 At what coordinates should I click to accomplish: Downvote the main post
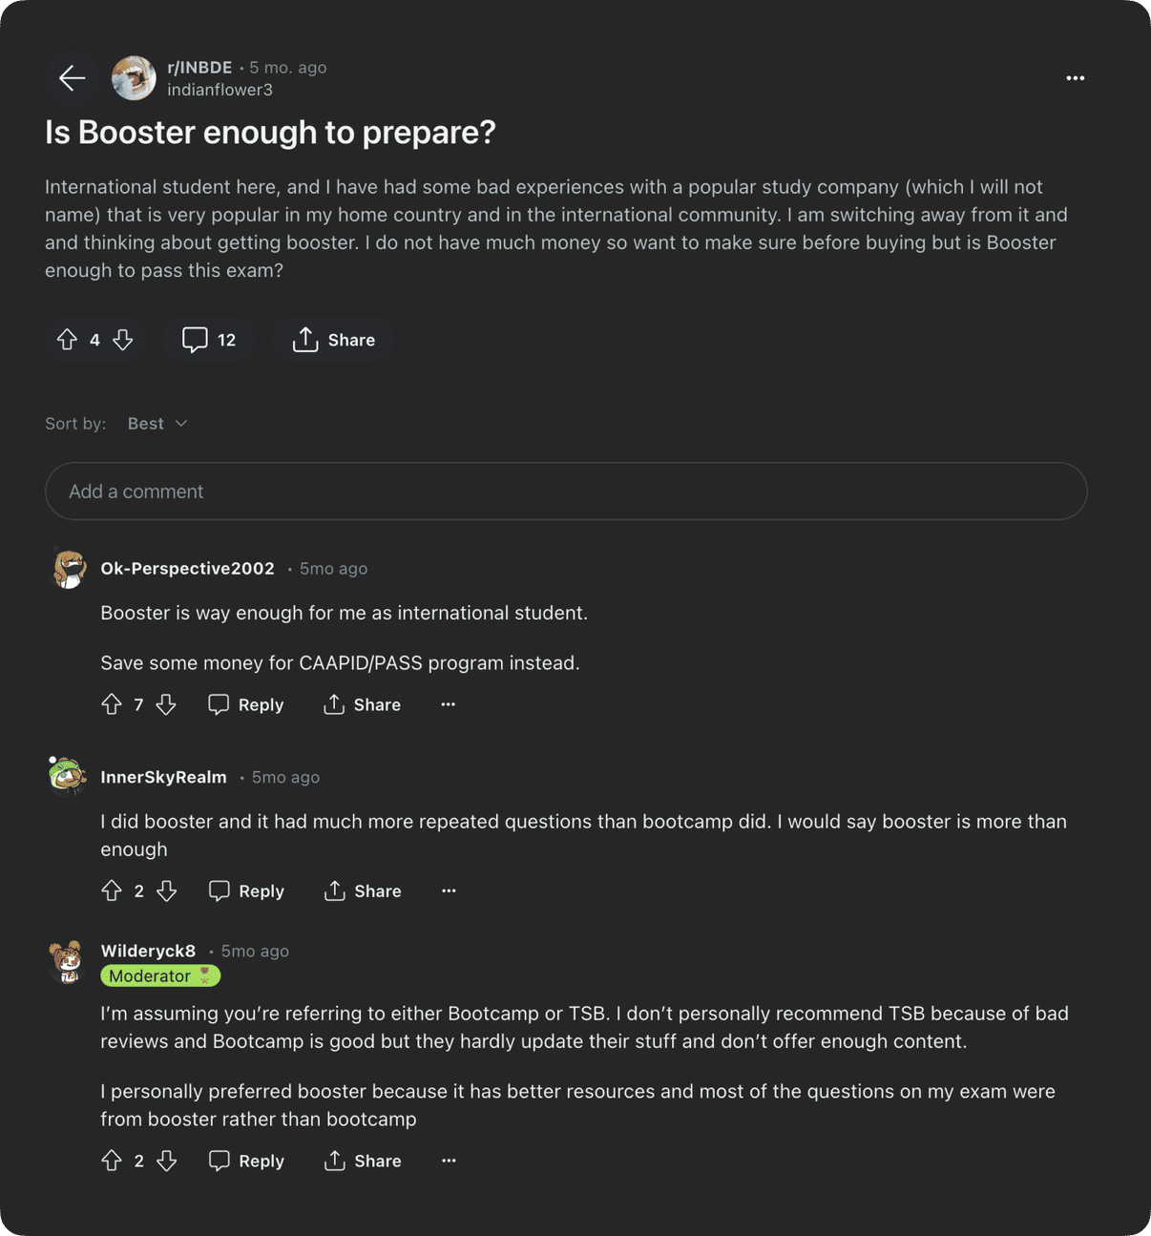point(123,340)
